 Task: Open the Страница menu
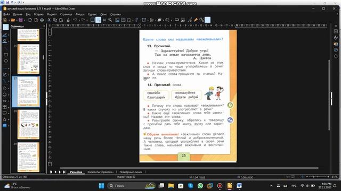tap(66, 14)
